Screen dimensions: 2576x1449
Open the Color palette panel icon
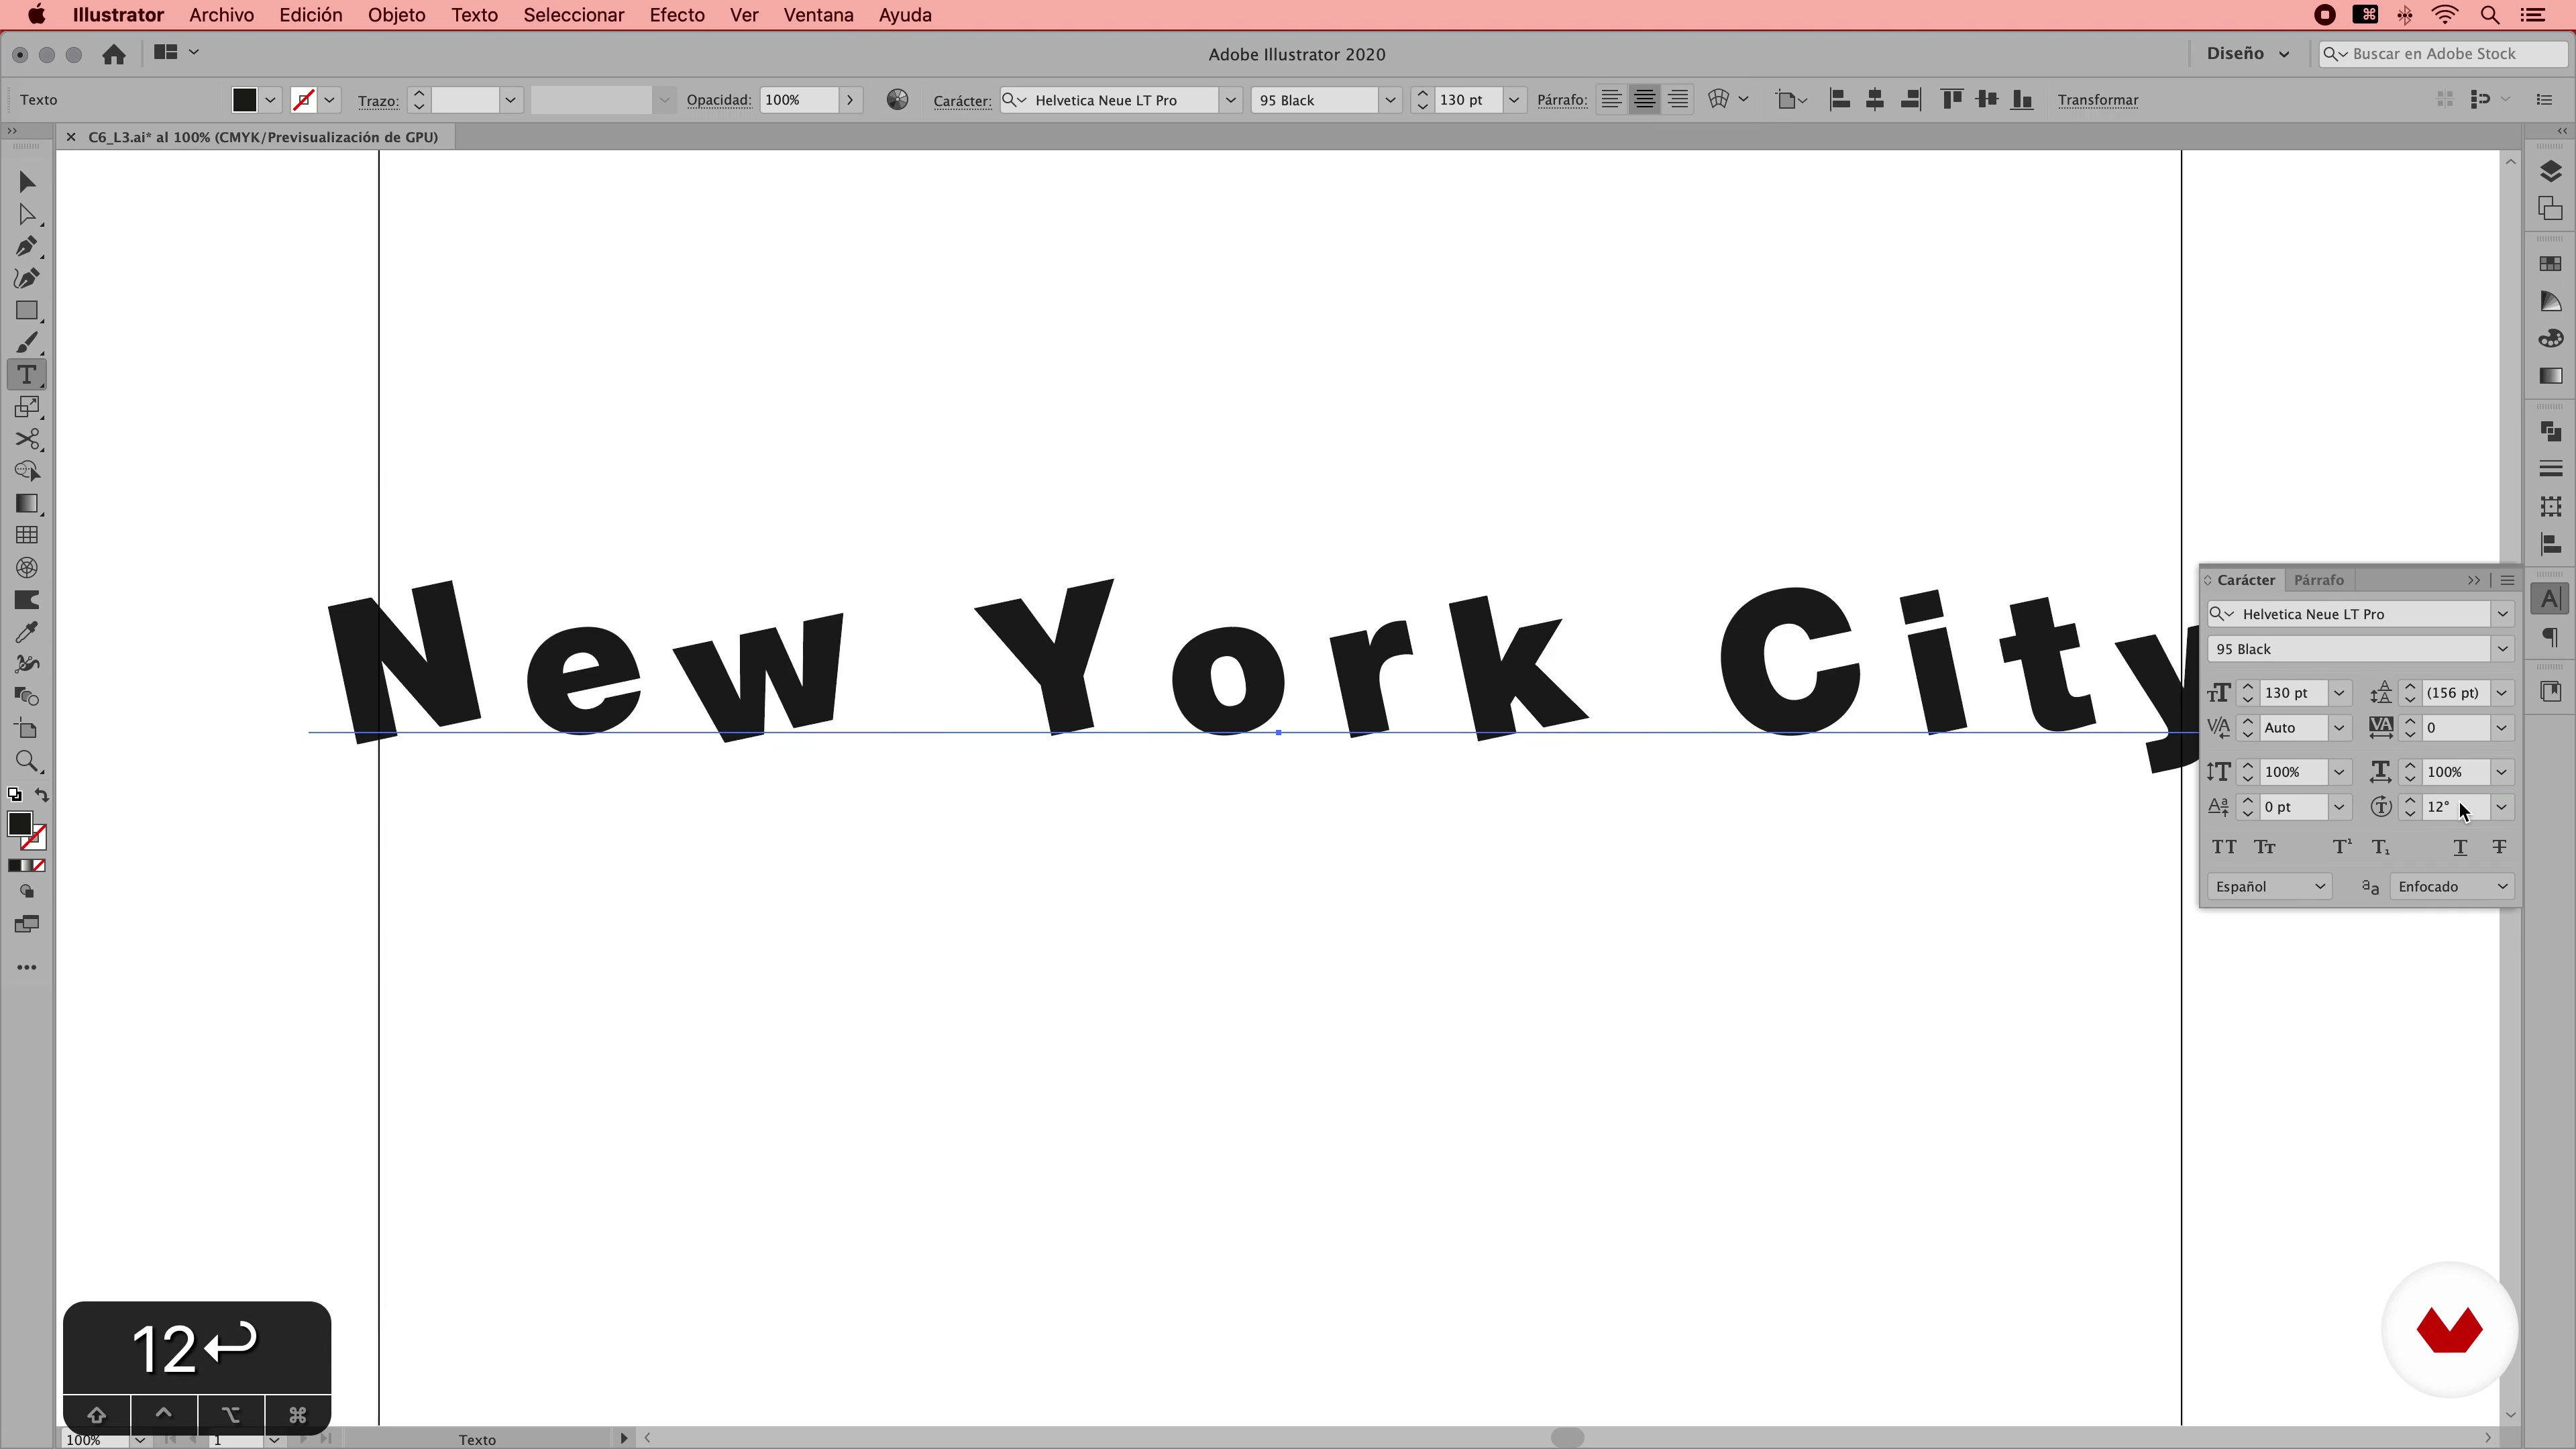coord(2550,338)
